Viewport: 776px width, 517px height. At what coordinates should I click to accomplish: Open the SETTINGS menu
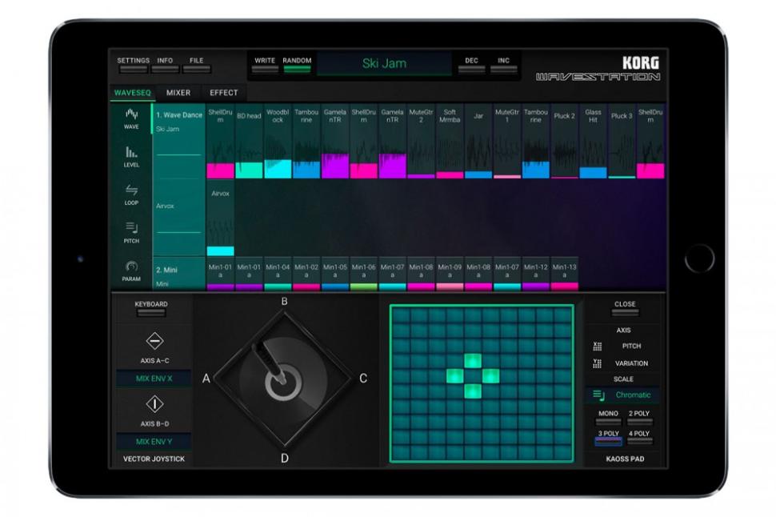pyautogui.click(x=133, y=64)
